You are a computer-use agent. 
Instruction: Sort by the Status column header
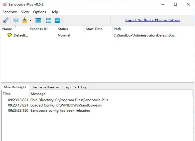click(x=71, y=29)
